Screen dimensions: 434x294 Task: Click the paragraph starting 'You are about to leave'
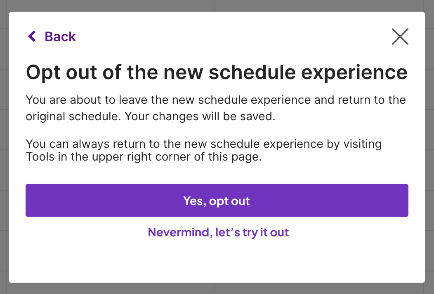[x=215, y=108]
